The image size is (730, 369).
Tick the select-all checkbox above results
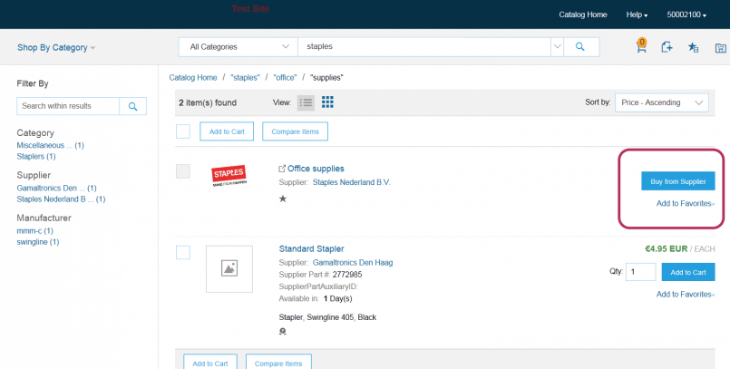tap(183, 131)
